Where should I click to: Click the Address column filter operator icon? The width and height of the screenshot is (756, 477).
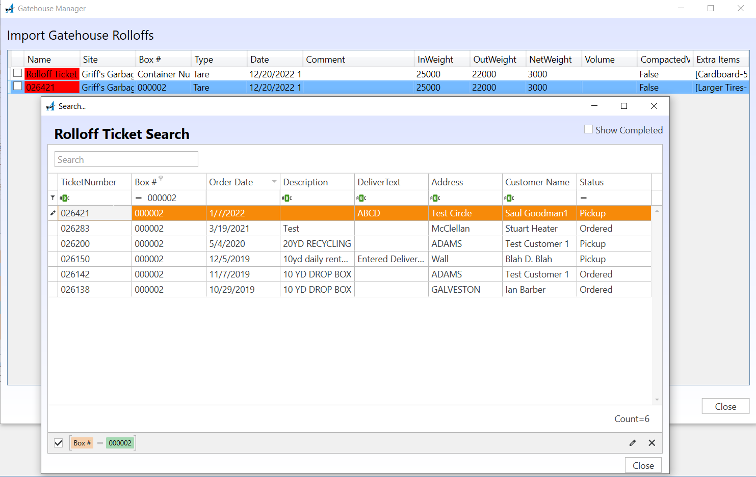(x=435, y=198)
